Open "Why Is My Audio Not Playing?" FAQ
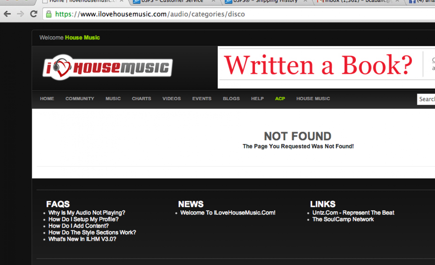The image size is (435, 265). pyautogui.click(x=87, y=213)
